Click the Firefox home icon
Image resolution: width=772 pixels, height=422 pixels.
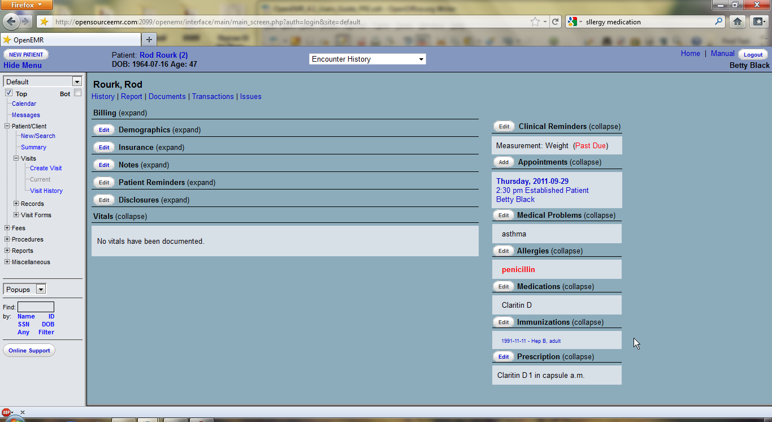(x=737, y=22)
